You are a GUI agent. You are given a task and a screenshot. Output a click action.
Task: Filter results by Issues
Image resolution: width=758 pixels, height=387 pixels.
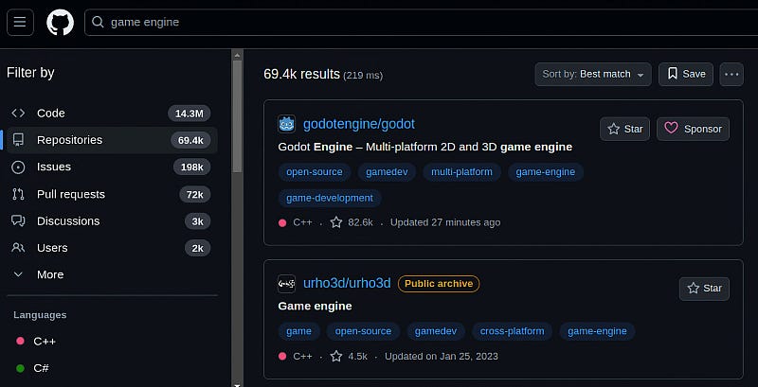(112, 167)
